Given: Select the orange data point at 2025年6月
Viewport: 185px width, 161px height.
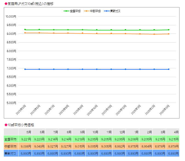Looking at the screenshot, I should click(39, 33).
